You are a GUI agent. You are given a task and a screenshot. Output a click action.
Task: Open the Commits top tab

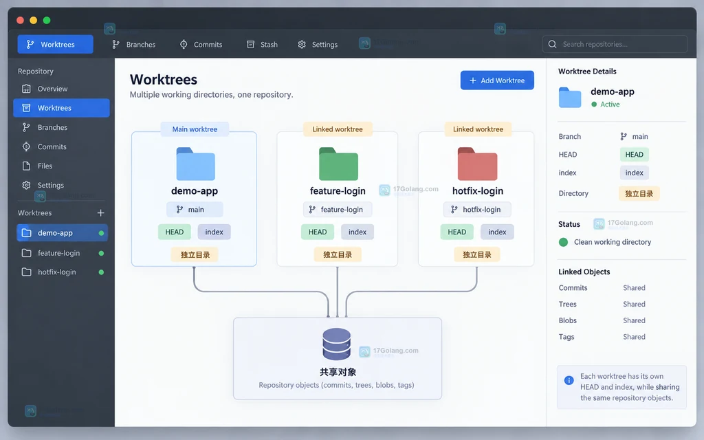click(201, 45)
